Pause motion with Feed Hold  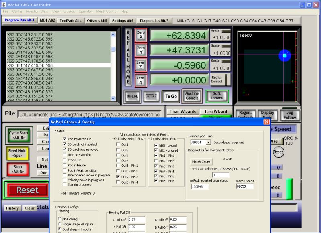pos(17,153)
